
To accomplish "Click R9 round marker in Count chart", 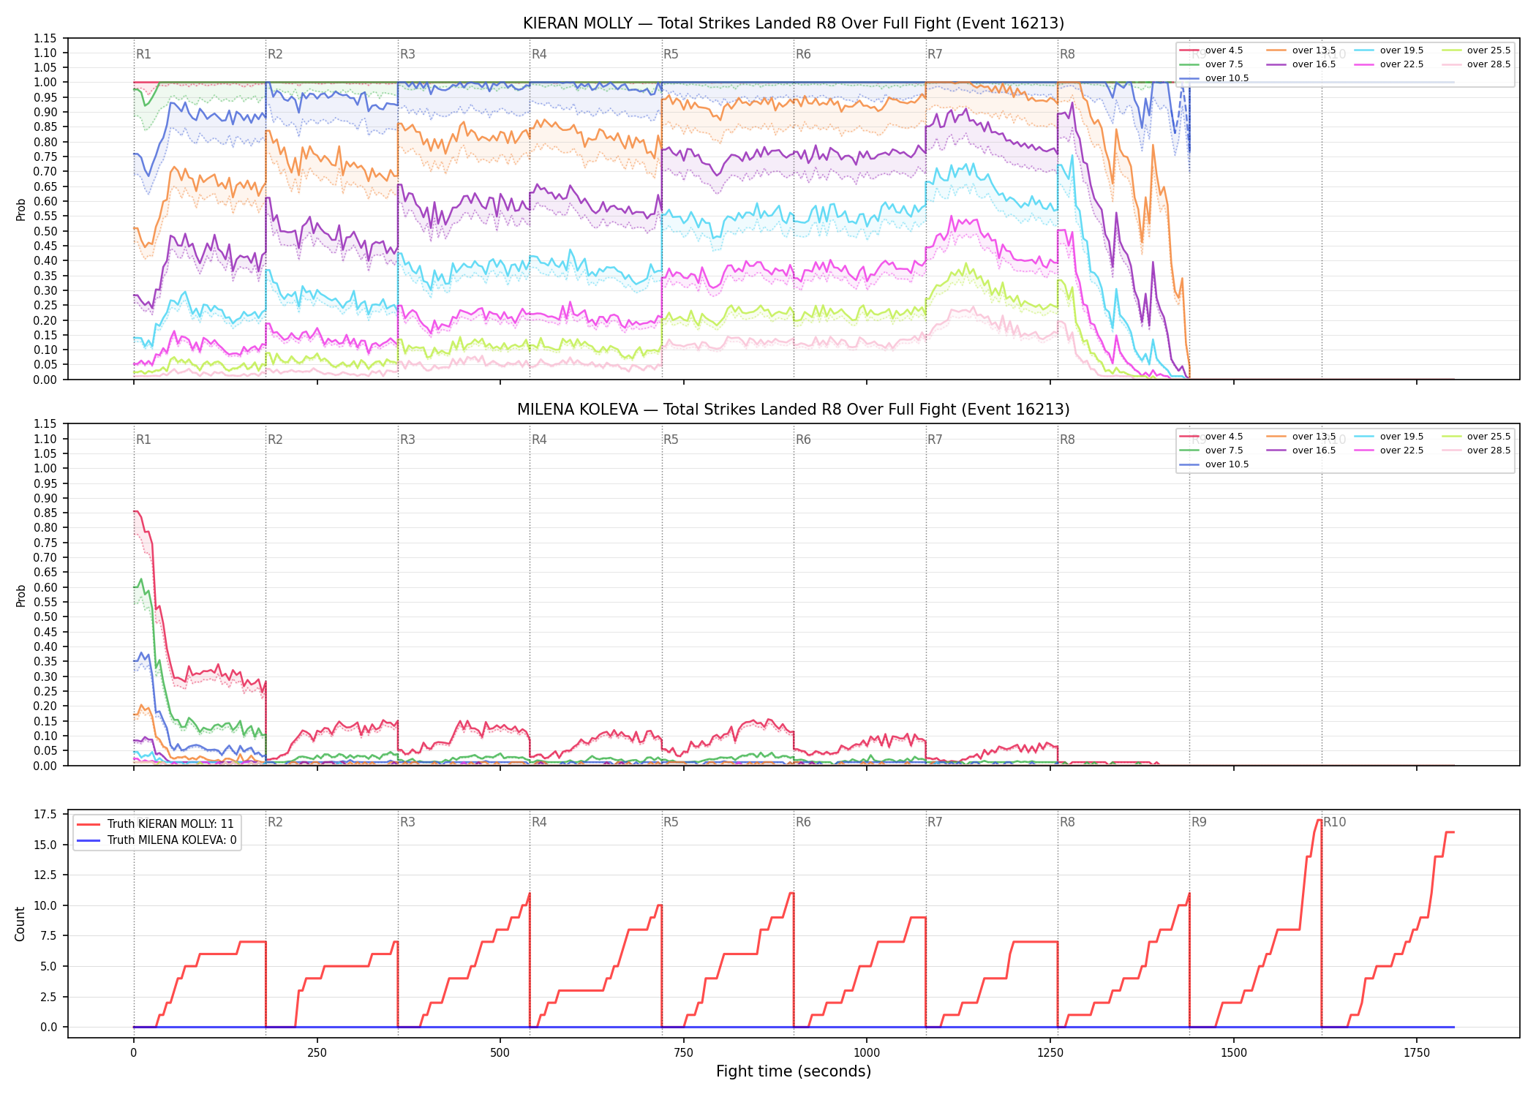I will [x=1199, y=822].
